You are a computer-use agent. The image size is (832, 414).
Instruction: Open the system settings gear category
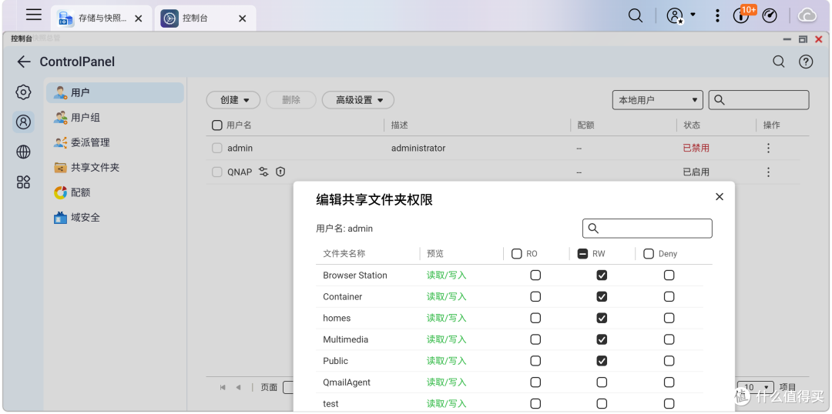tap(23, 92)
